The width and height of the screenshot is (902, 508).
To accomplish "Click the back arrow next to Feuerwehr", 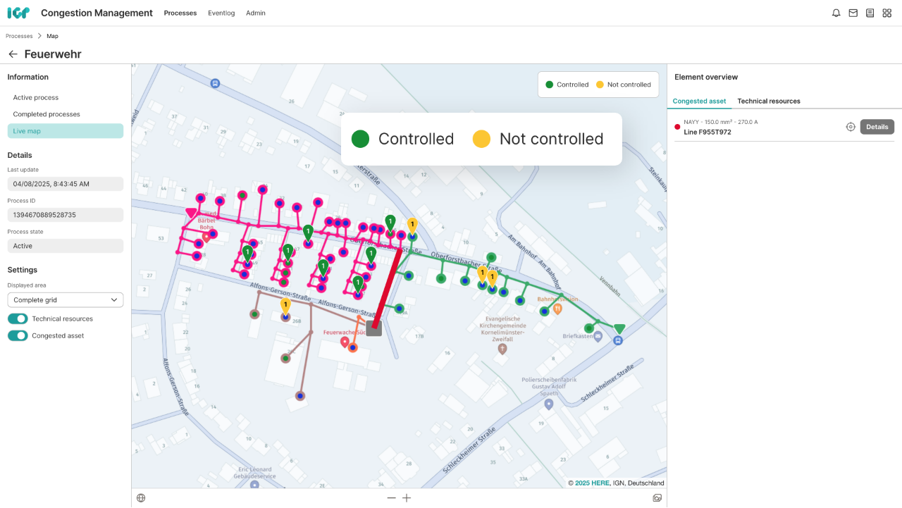I will [13, 54].
